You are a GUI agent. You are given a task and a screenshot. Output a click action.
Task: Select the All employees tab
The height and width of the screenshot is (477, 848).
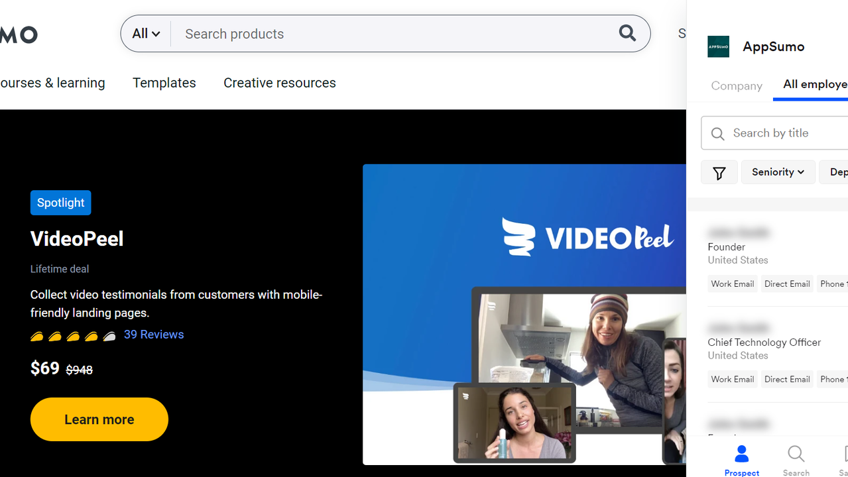click(814, 84)
